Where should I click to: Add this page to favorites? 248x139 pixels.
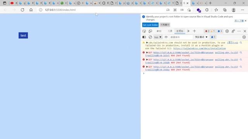[x=189, y=10]
